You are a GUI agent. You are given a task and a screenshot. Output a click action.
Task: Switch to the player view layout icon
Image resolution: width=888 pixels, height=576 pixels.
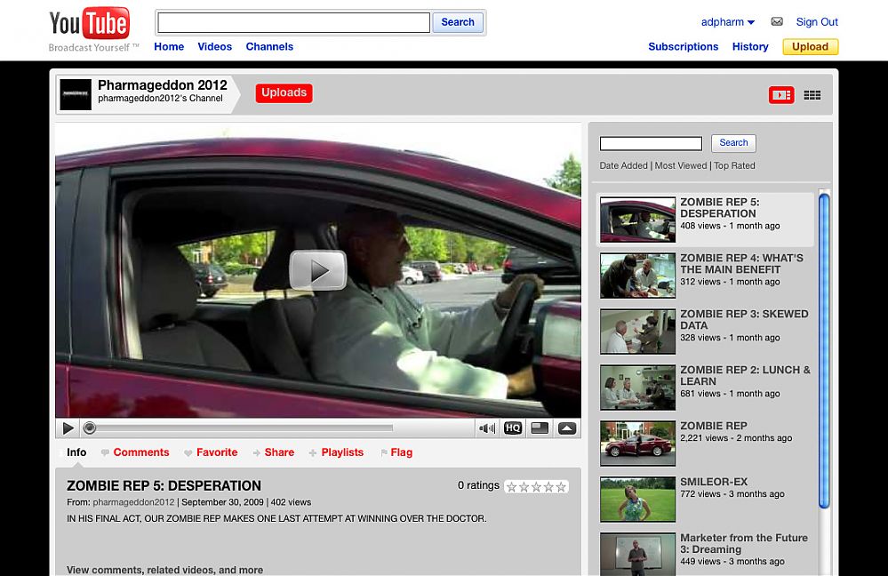[780, 95]
